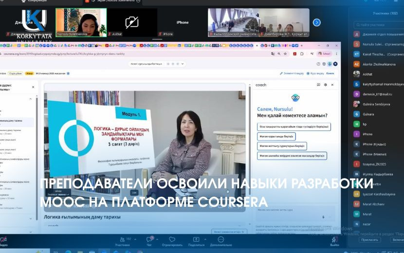Click Көмек help link
Image resolution: width=404 pixels, height=253 pixels.
[x=330, y=73]
